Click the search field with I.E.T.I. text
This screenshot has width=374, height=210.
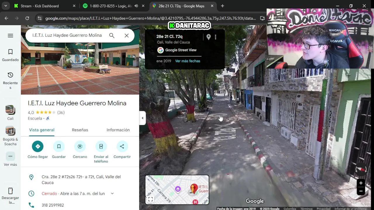coord(67,35)
